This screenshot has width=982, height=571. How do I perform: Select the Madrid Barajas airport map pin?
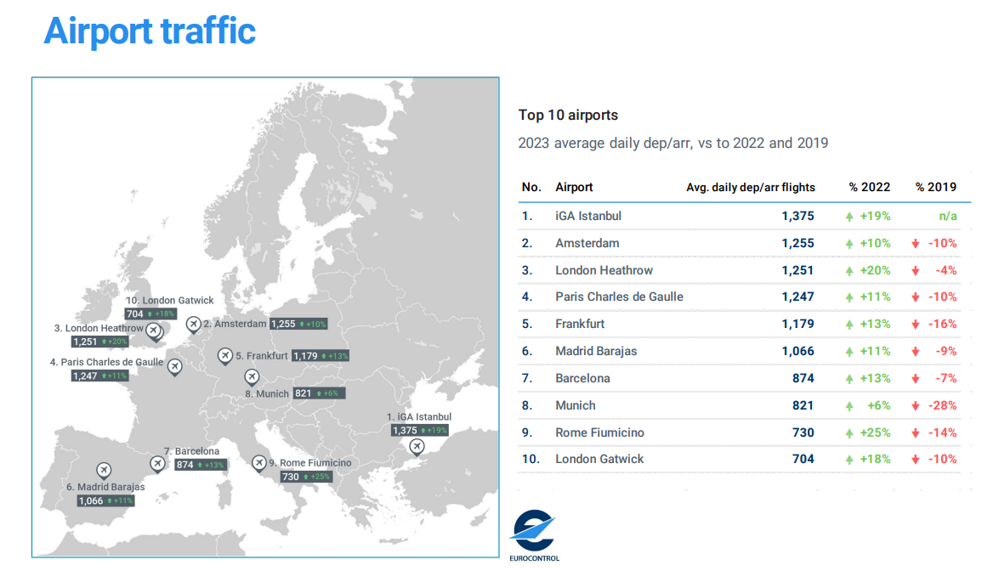click(x=104, y=470)
